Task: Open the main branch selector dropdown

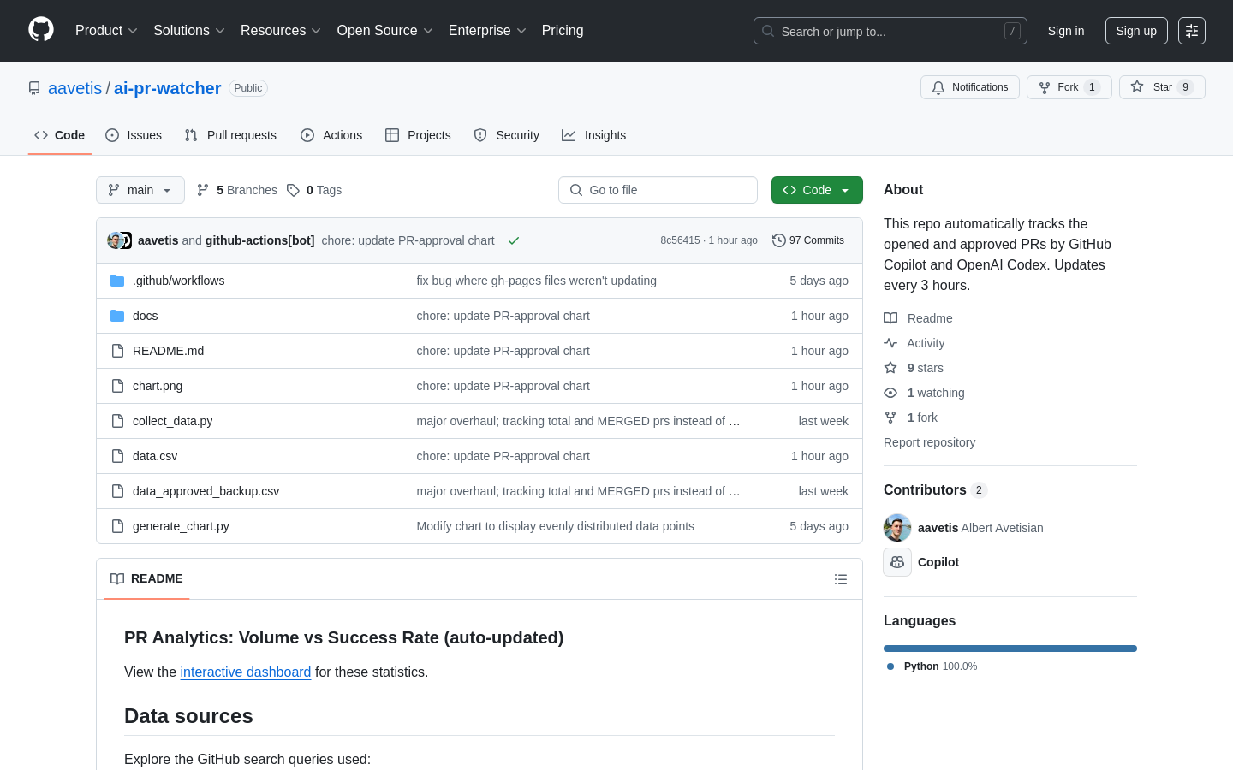Action: [x=140, y=190]
